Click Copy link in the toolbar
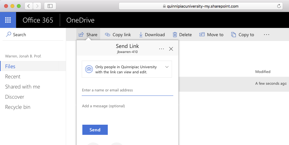This screenshot has width=289, height=145. 118,35
